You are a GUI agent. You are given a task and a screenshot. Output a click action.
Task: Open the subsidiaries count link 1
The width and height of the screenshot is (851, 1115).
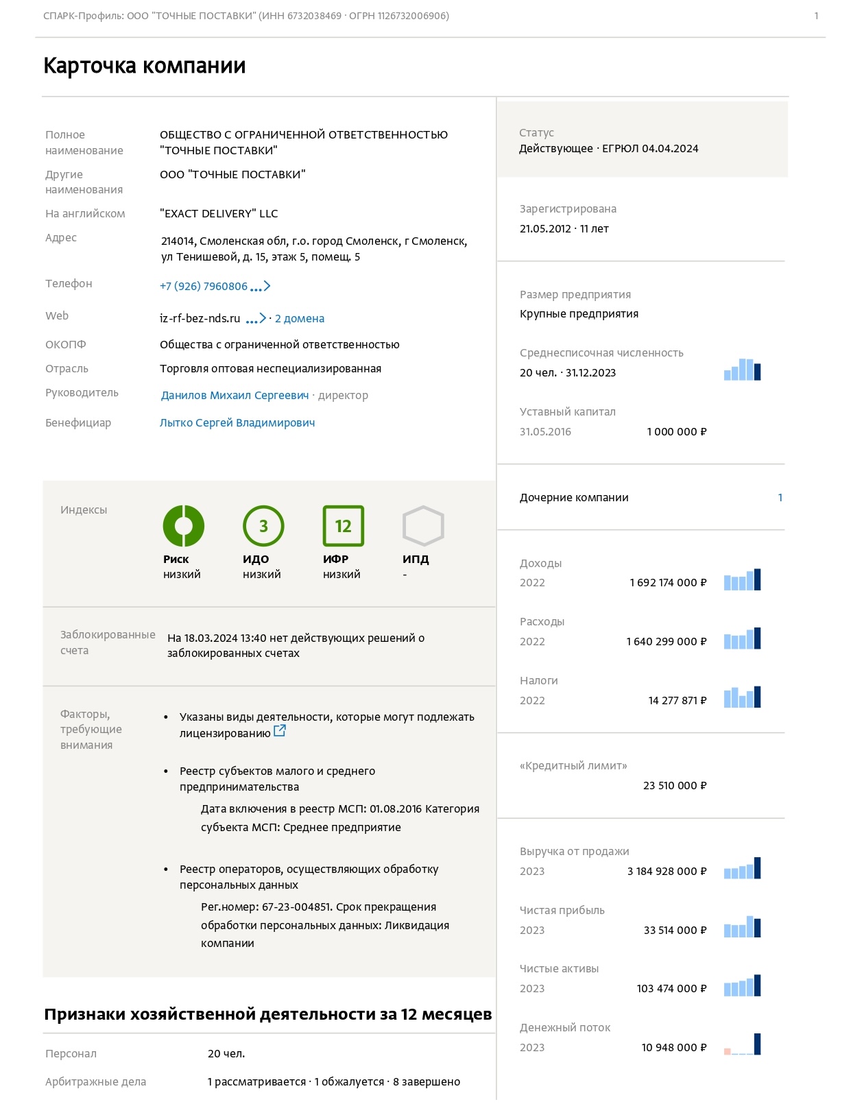tap(780, 498)
